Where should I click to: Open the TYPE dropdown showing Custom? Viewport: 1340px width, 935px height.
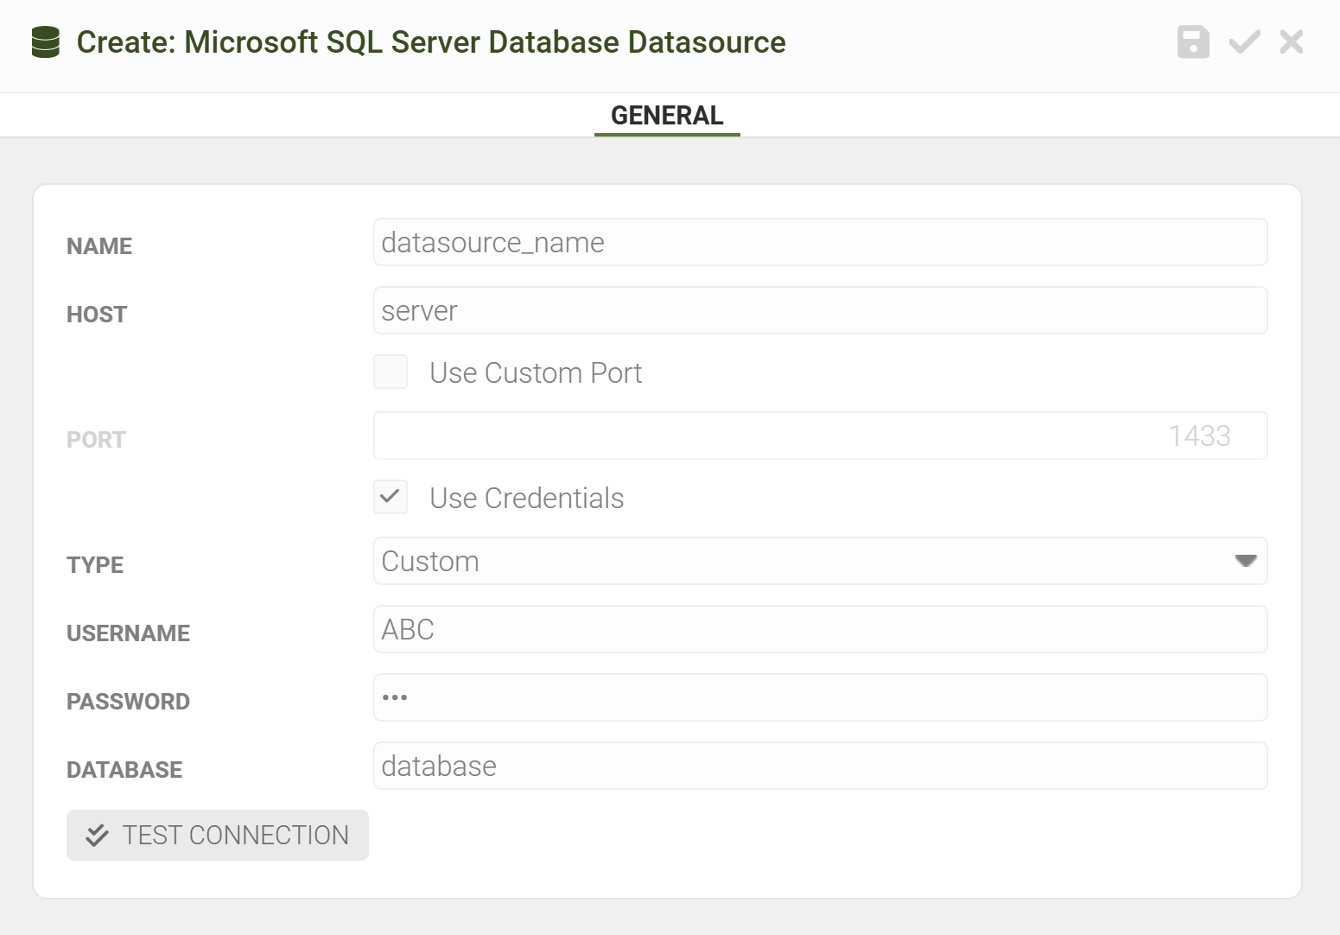(820, 561)
